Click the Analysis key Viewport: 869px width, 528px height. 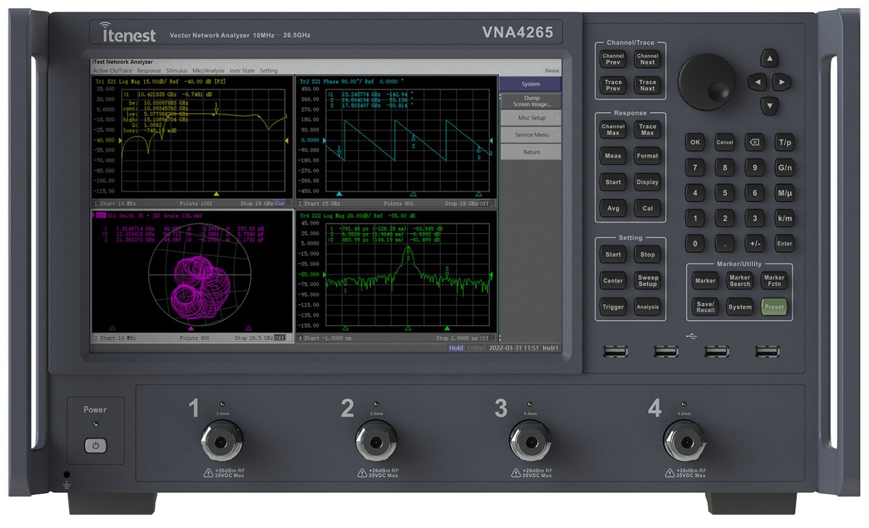point(647,307)
